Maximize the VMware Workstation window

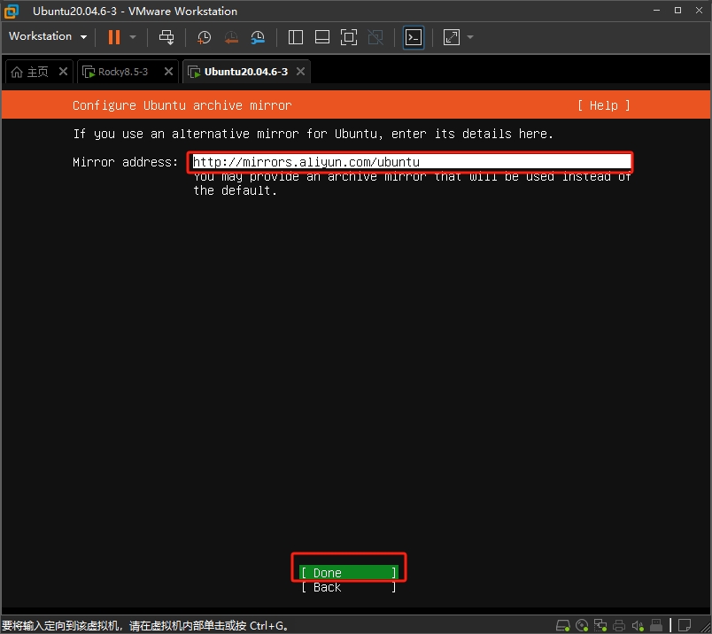click(677, 11)
